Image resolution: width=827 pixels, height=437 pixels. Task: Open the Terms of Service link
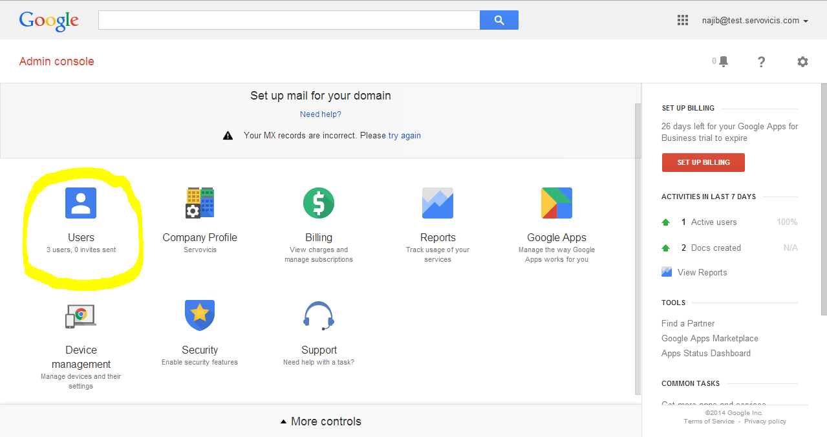pyautogui.click(x=709, y=421)
